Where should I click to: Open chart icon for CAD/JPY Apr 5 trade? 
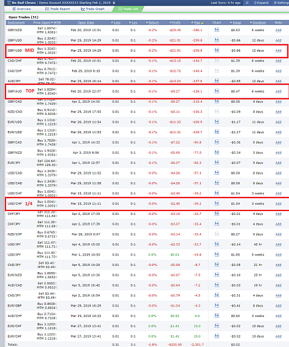pyautogui.click(x=217, y=264)
